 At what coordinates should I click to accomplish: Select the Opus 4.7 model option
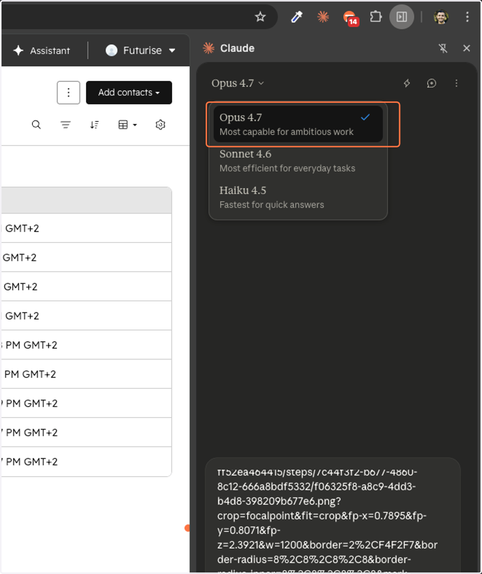point(298,124)
